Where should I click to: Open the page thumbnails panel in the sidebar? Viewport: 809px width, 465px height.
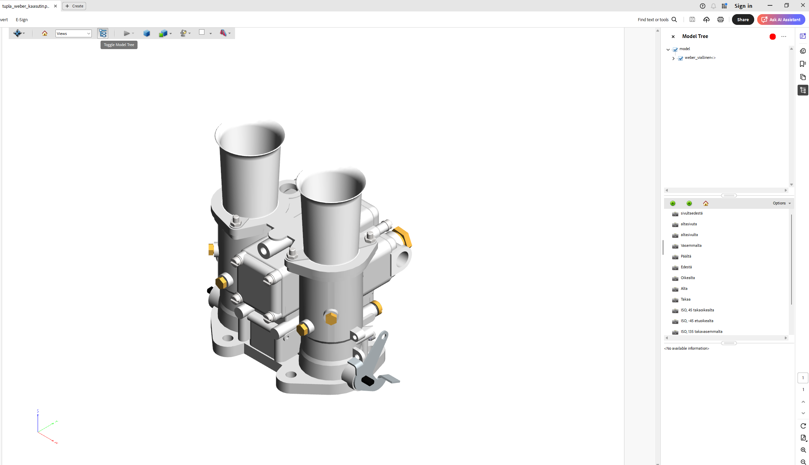(x=803, y=77)
